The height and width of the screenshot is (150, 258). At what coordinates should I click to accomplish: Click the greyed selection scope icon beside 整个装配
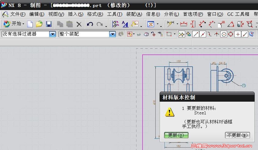[x=121, y=34]
